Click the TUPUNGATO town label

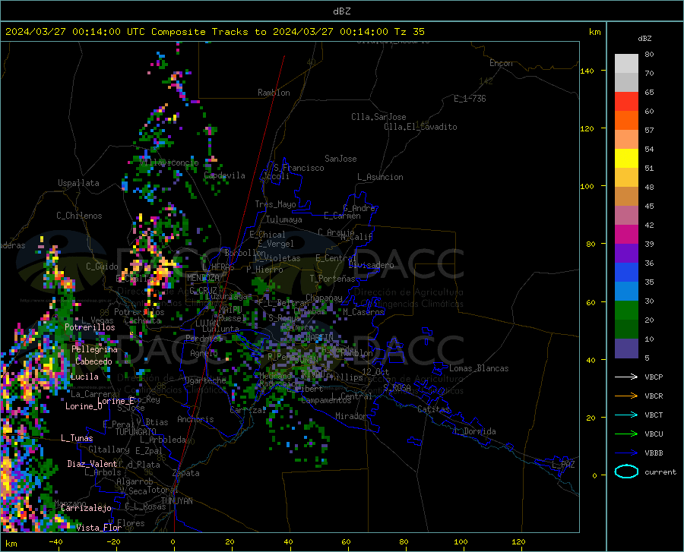[136, 432]
